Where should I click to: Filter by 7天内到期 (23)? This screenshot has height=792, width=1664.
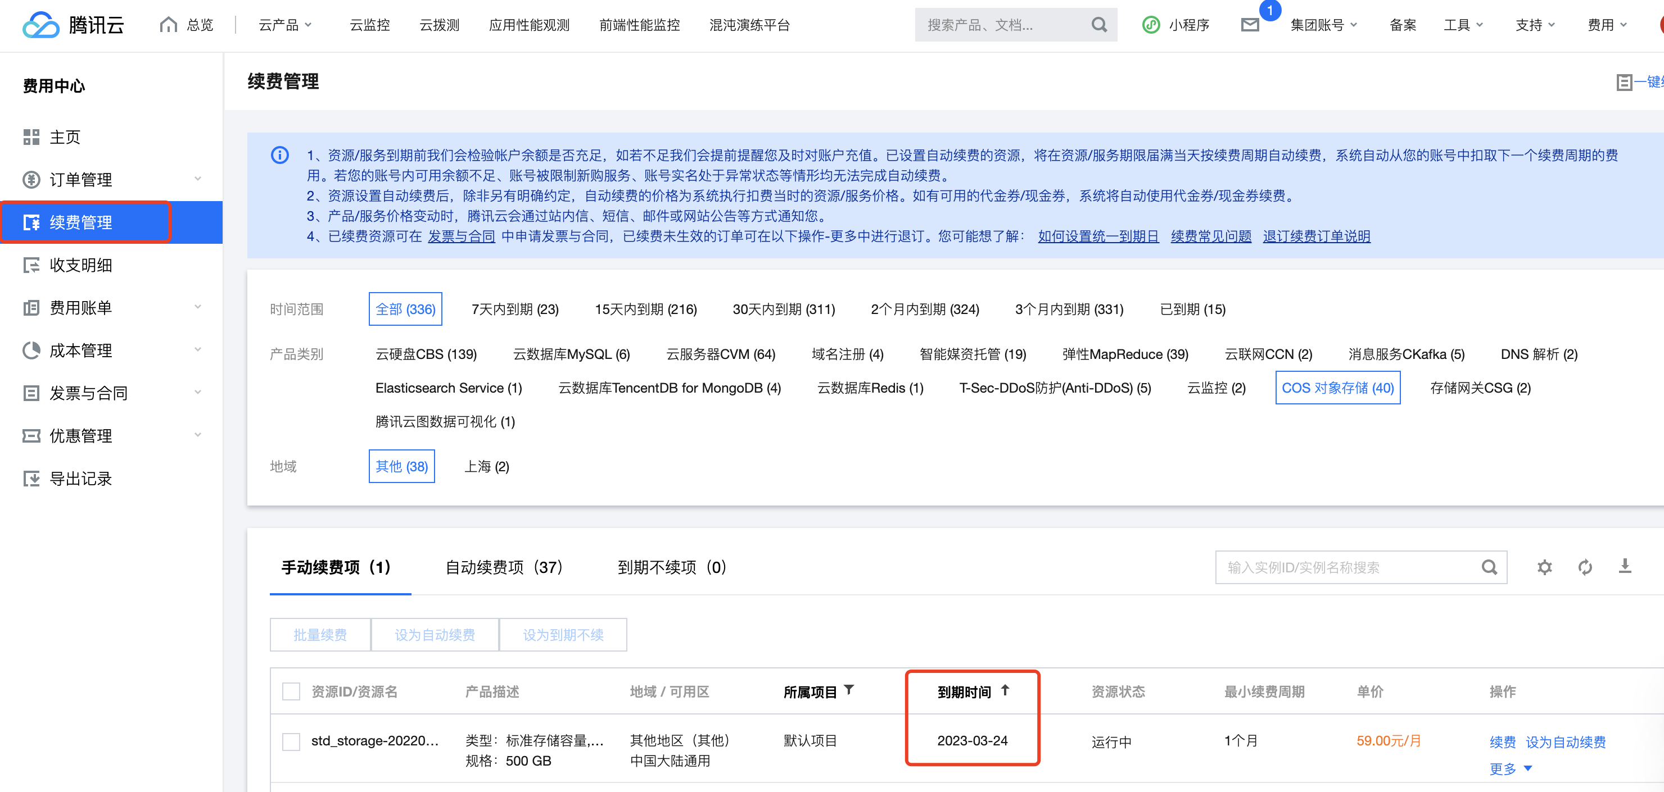(515, 309)
